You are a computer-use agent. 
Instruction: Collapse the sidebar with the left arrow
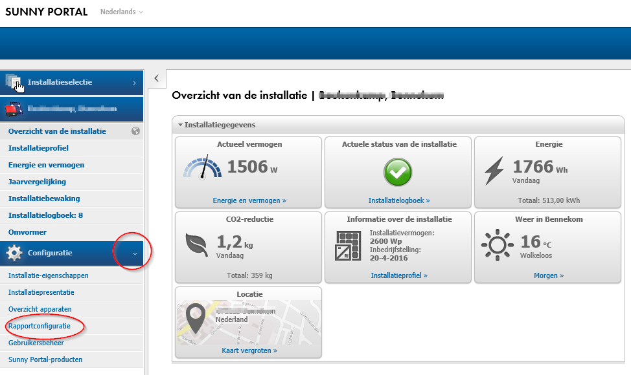pyautogui.click(x=156, y=78)
